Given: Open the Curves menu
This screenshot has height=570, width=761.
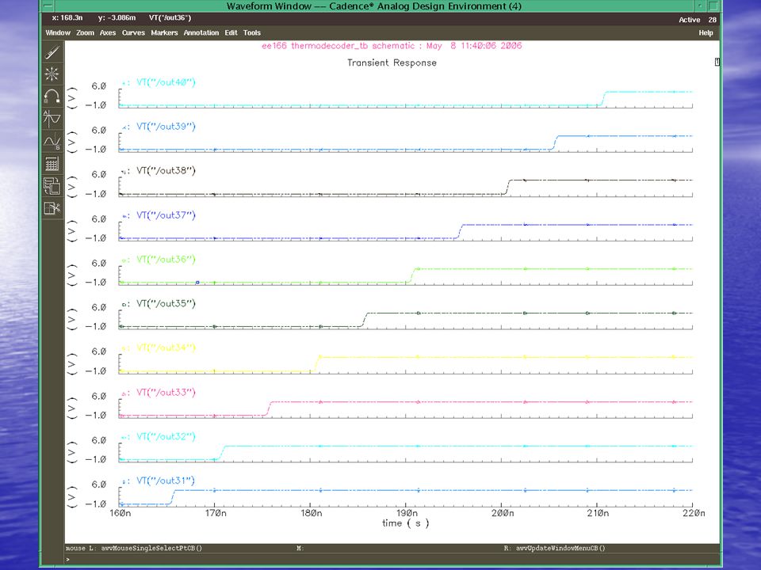Looking at the screenshot, I should click(x=133, y=32).
